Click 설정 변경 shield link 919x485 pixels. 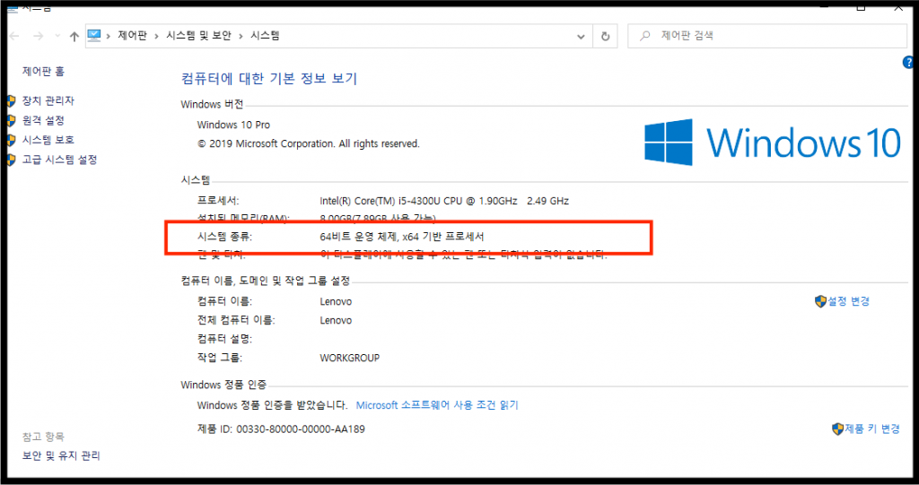(842, 301)
